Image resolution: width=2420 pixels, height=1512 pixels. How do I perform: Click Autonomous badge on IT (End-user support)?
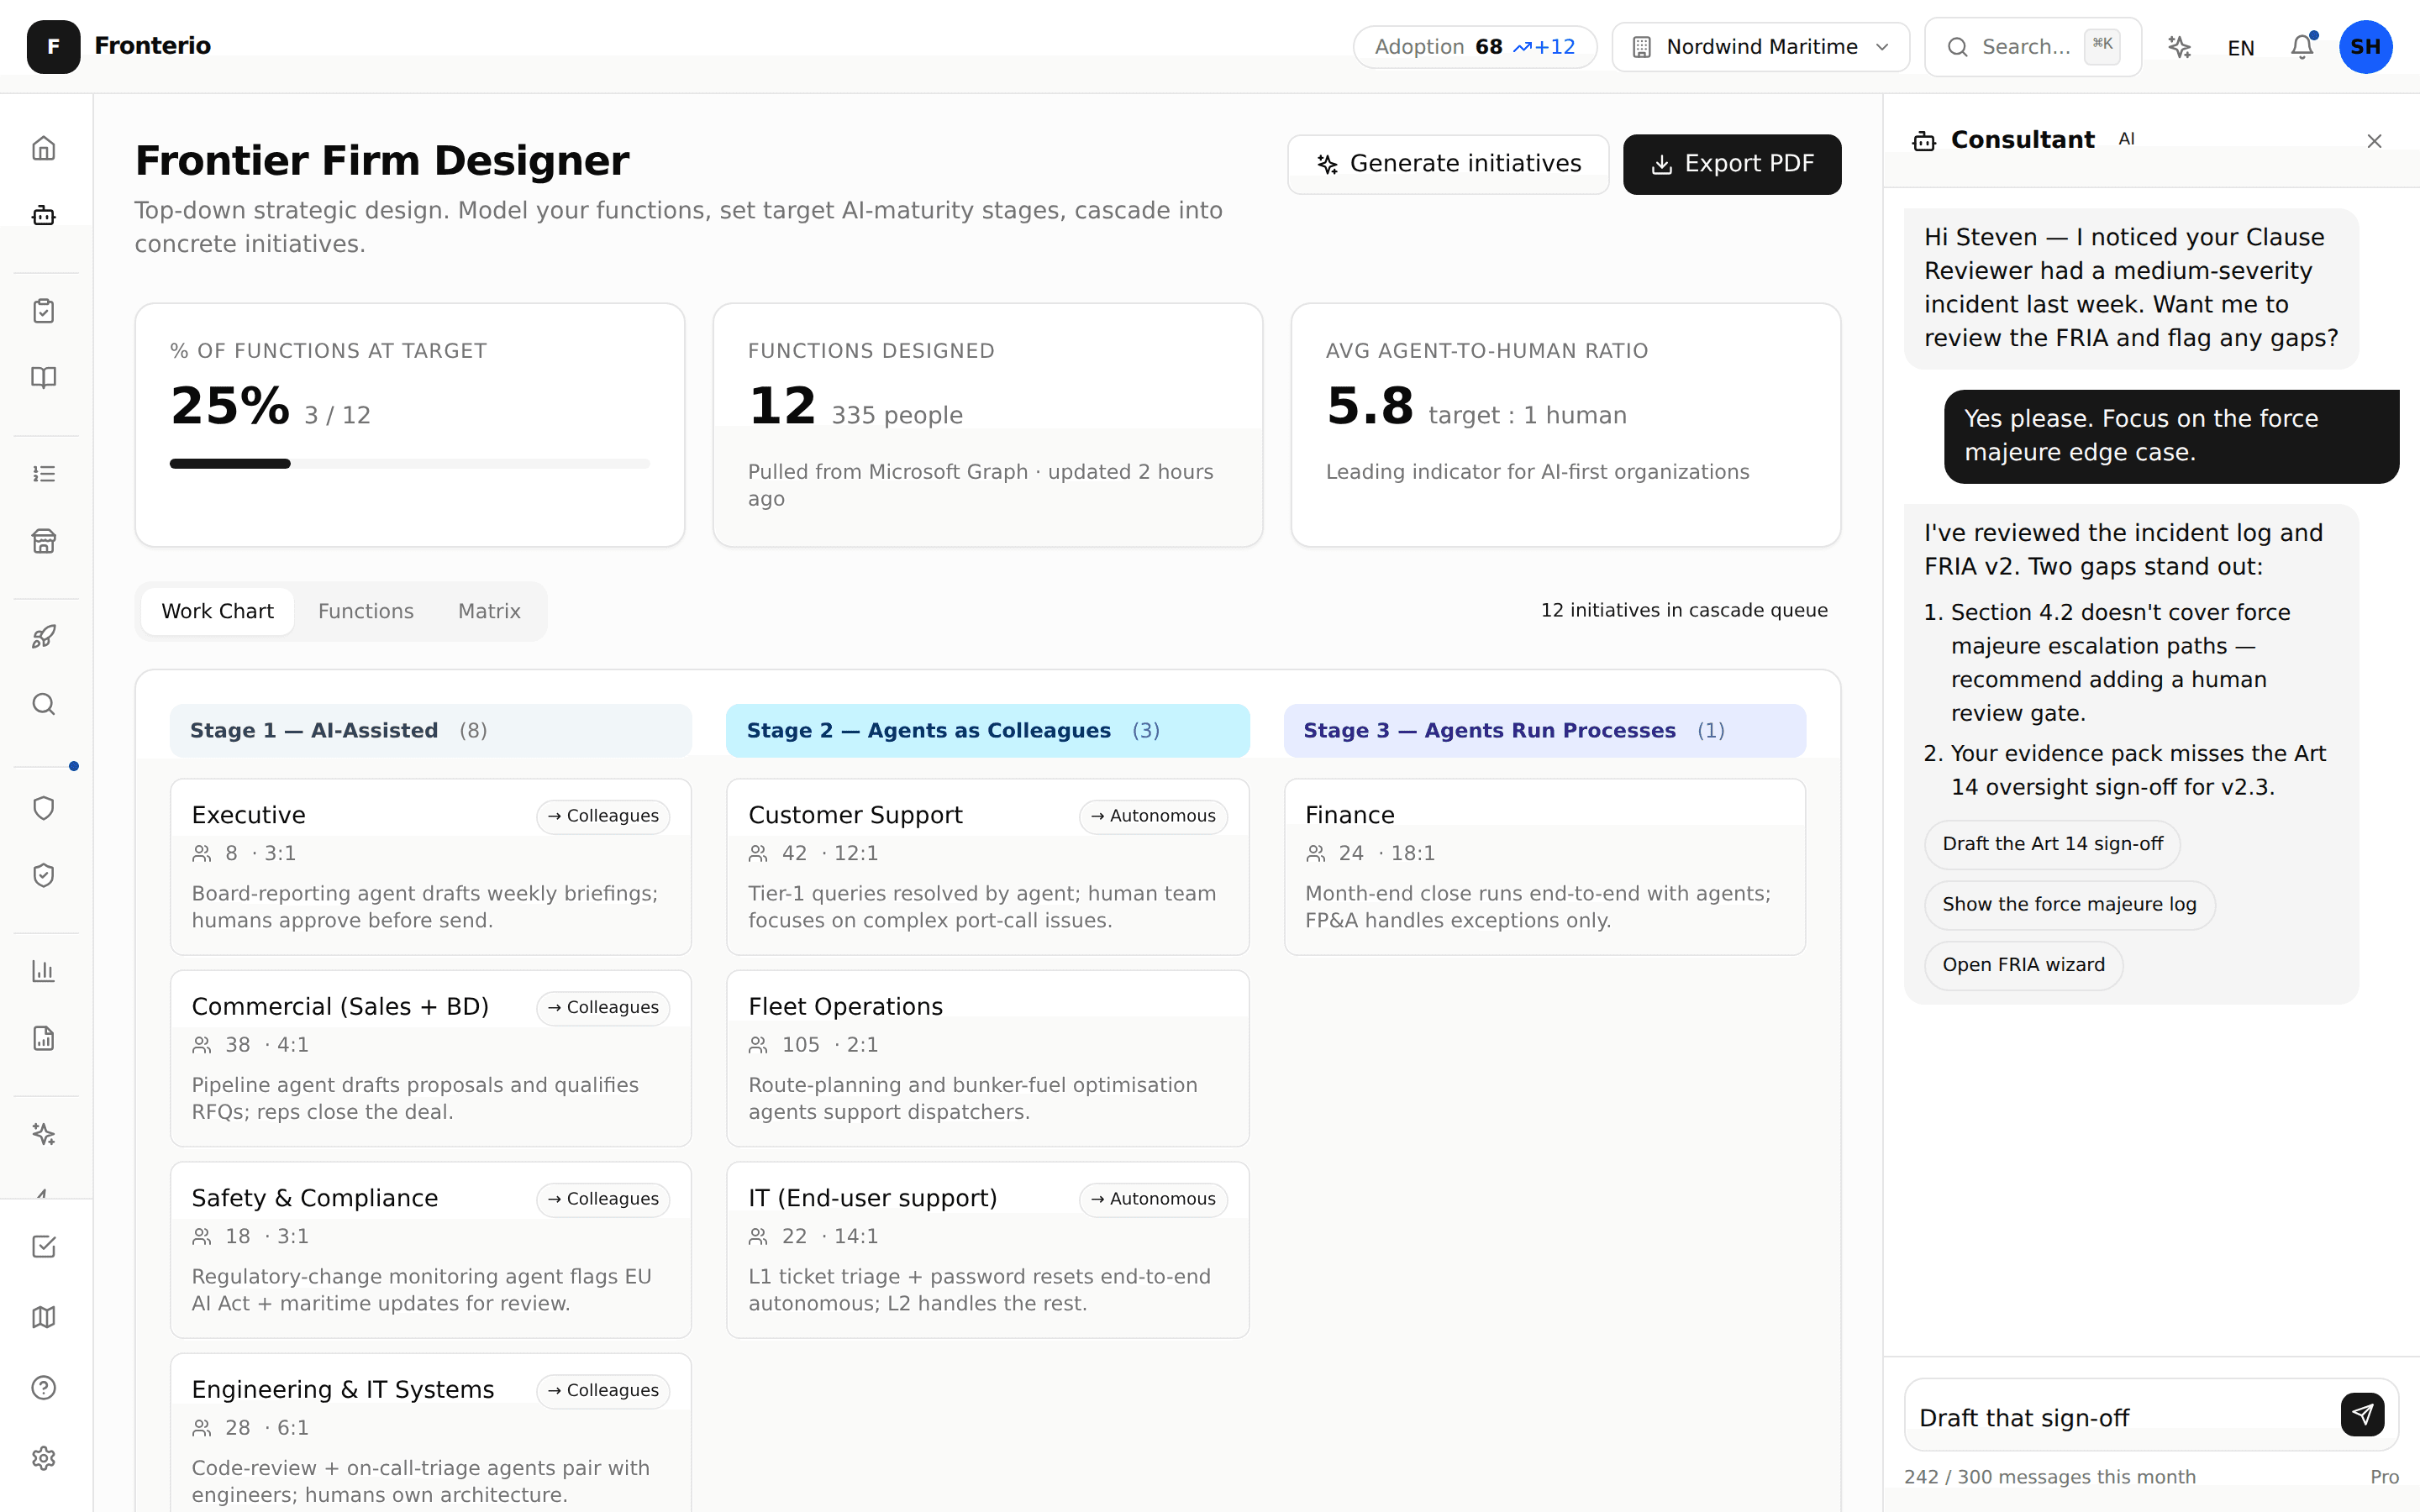point(1153,1199)
